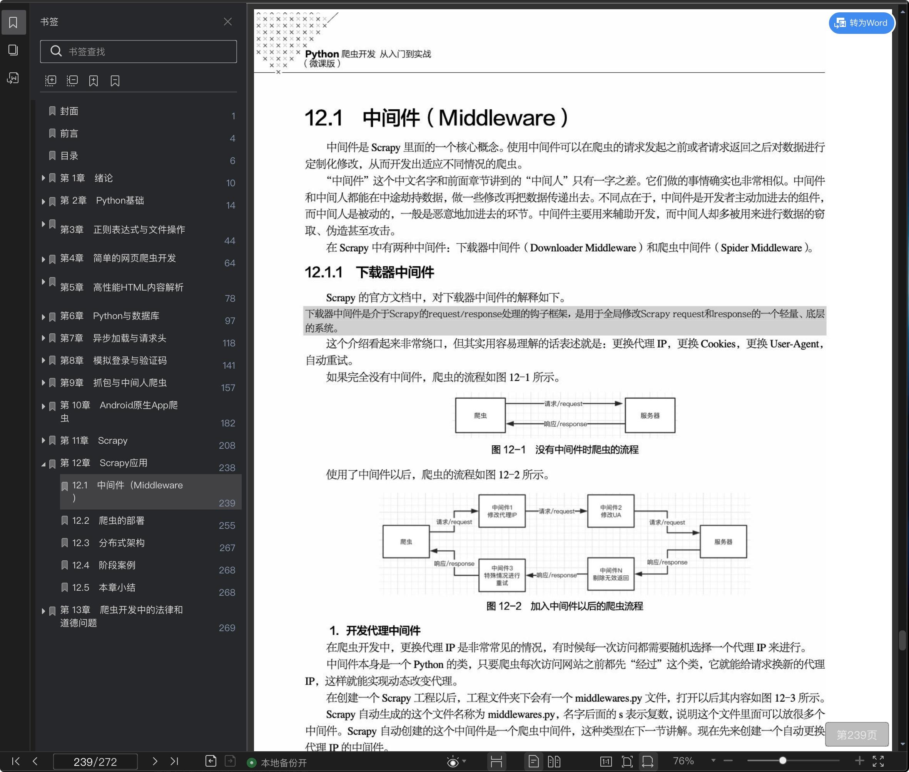Go to next page arrow
Image resolution: width=909 pixels, height=772 pixels.
pos(154,762)
